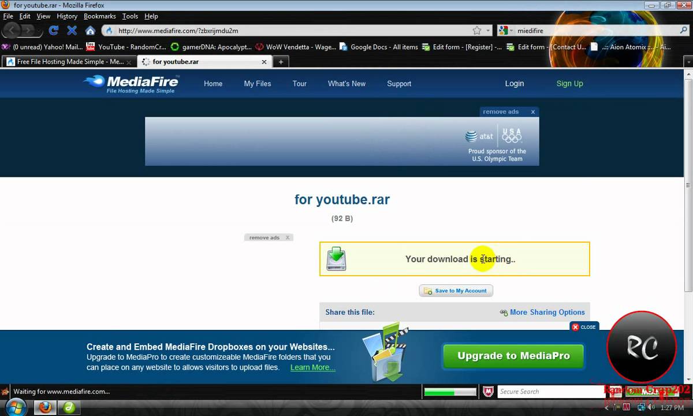Open the Google search engine selector

(504, 31)
